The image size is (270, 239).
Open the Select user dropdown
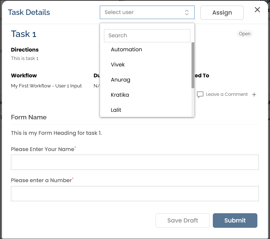click(147, 12)
